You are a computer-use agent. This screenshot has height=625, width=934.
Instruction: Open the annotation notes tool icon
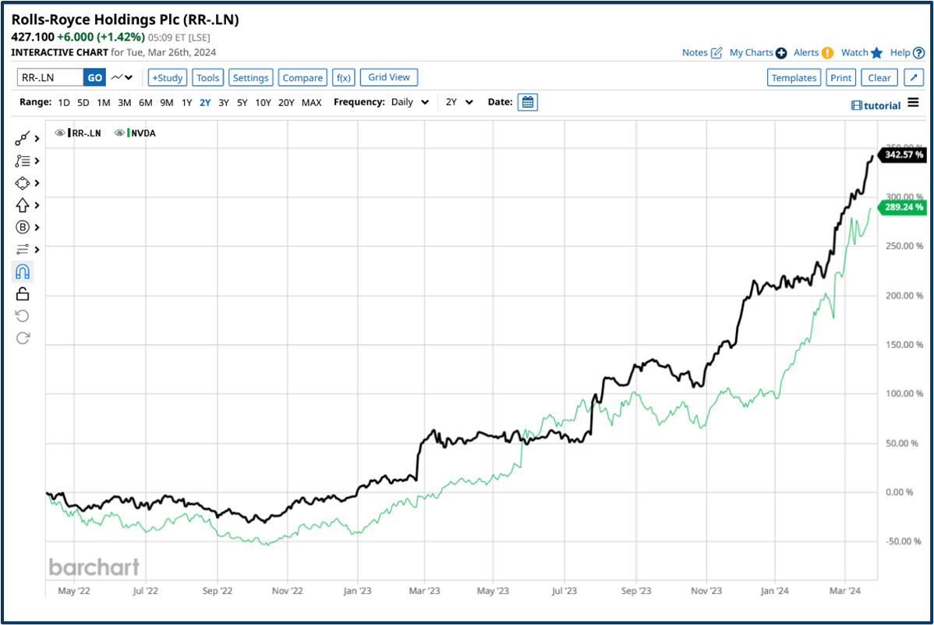[x=23, y=161]
